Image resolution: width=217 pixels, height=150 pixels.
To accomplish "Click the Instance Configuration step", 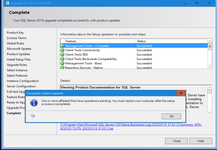I will coord(23,81).
